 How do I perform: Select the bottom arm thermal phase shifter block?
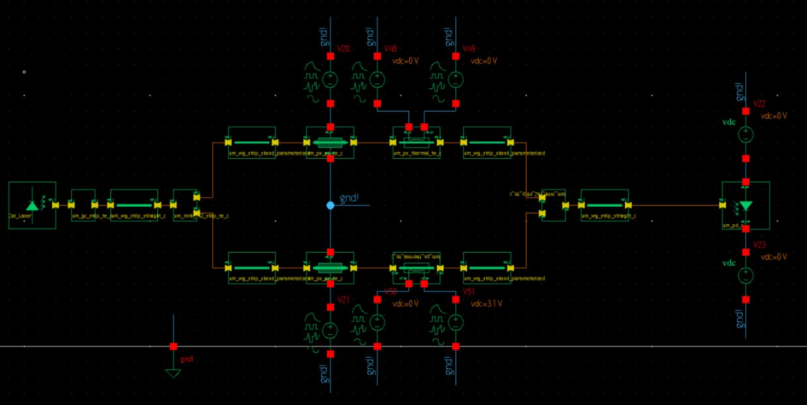click(416, 267)
